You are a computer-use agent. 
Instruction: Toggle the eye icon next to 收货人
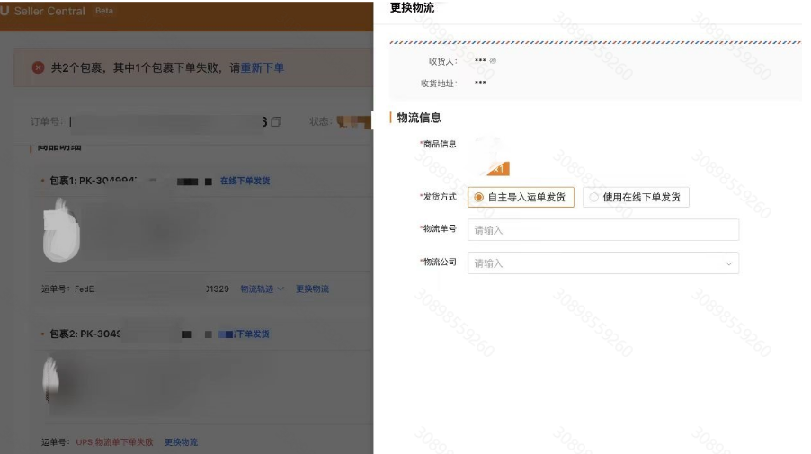click(493, 61)
